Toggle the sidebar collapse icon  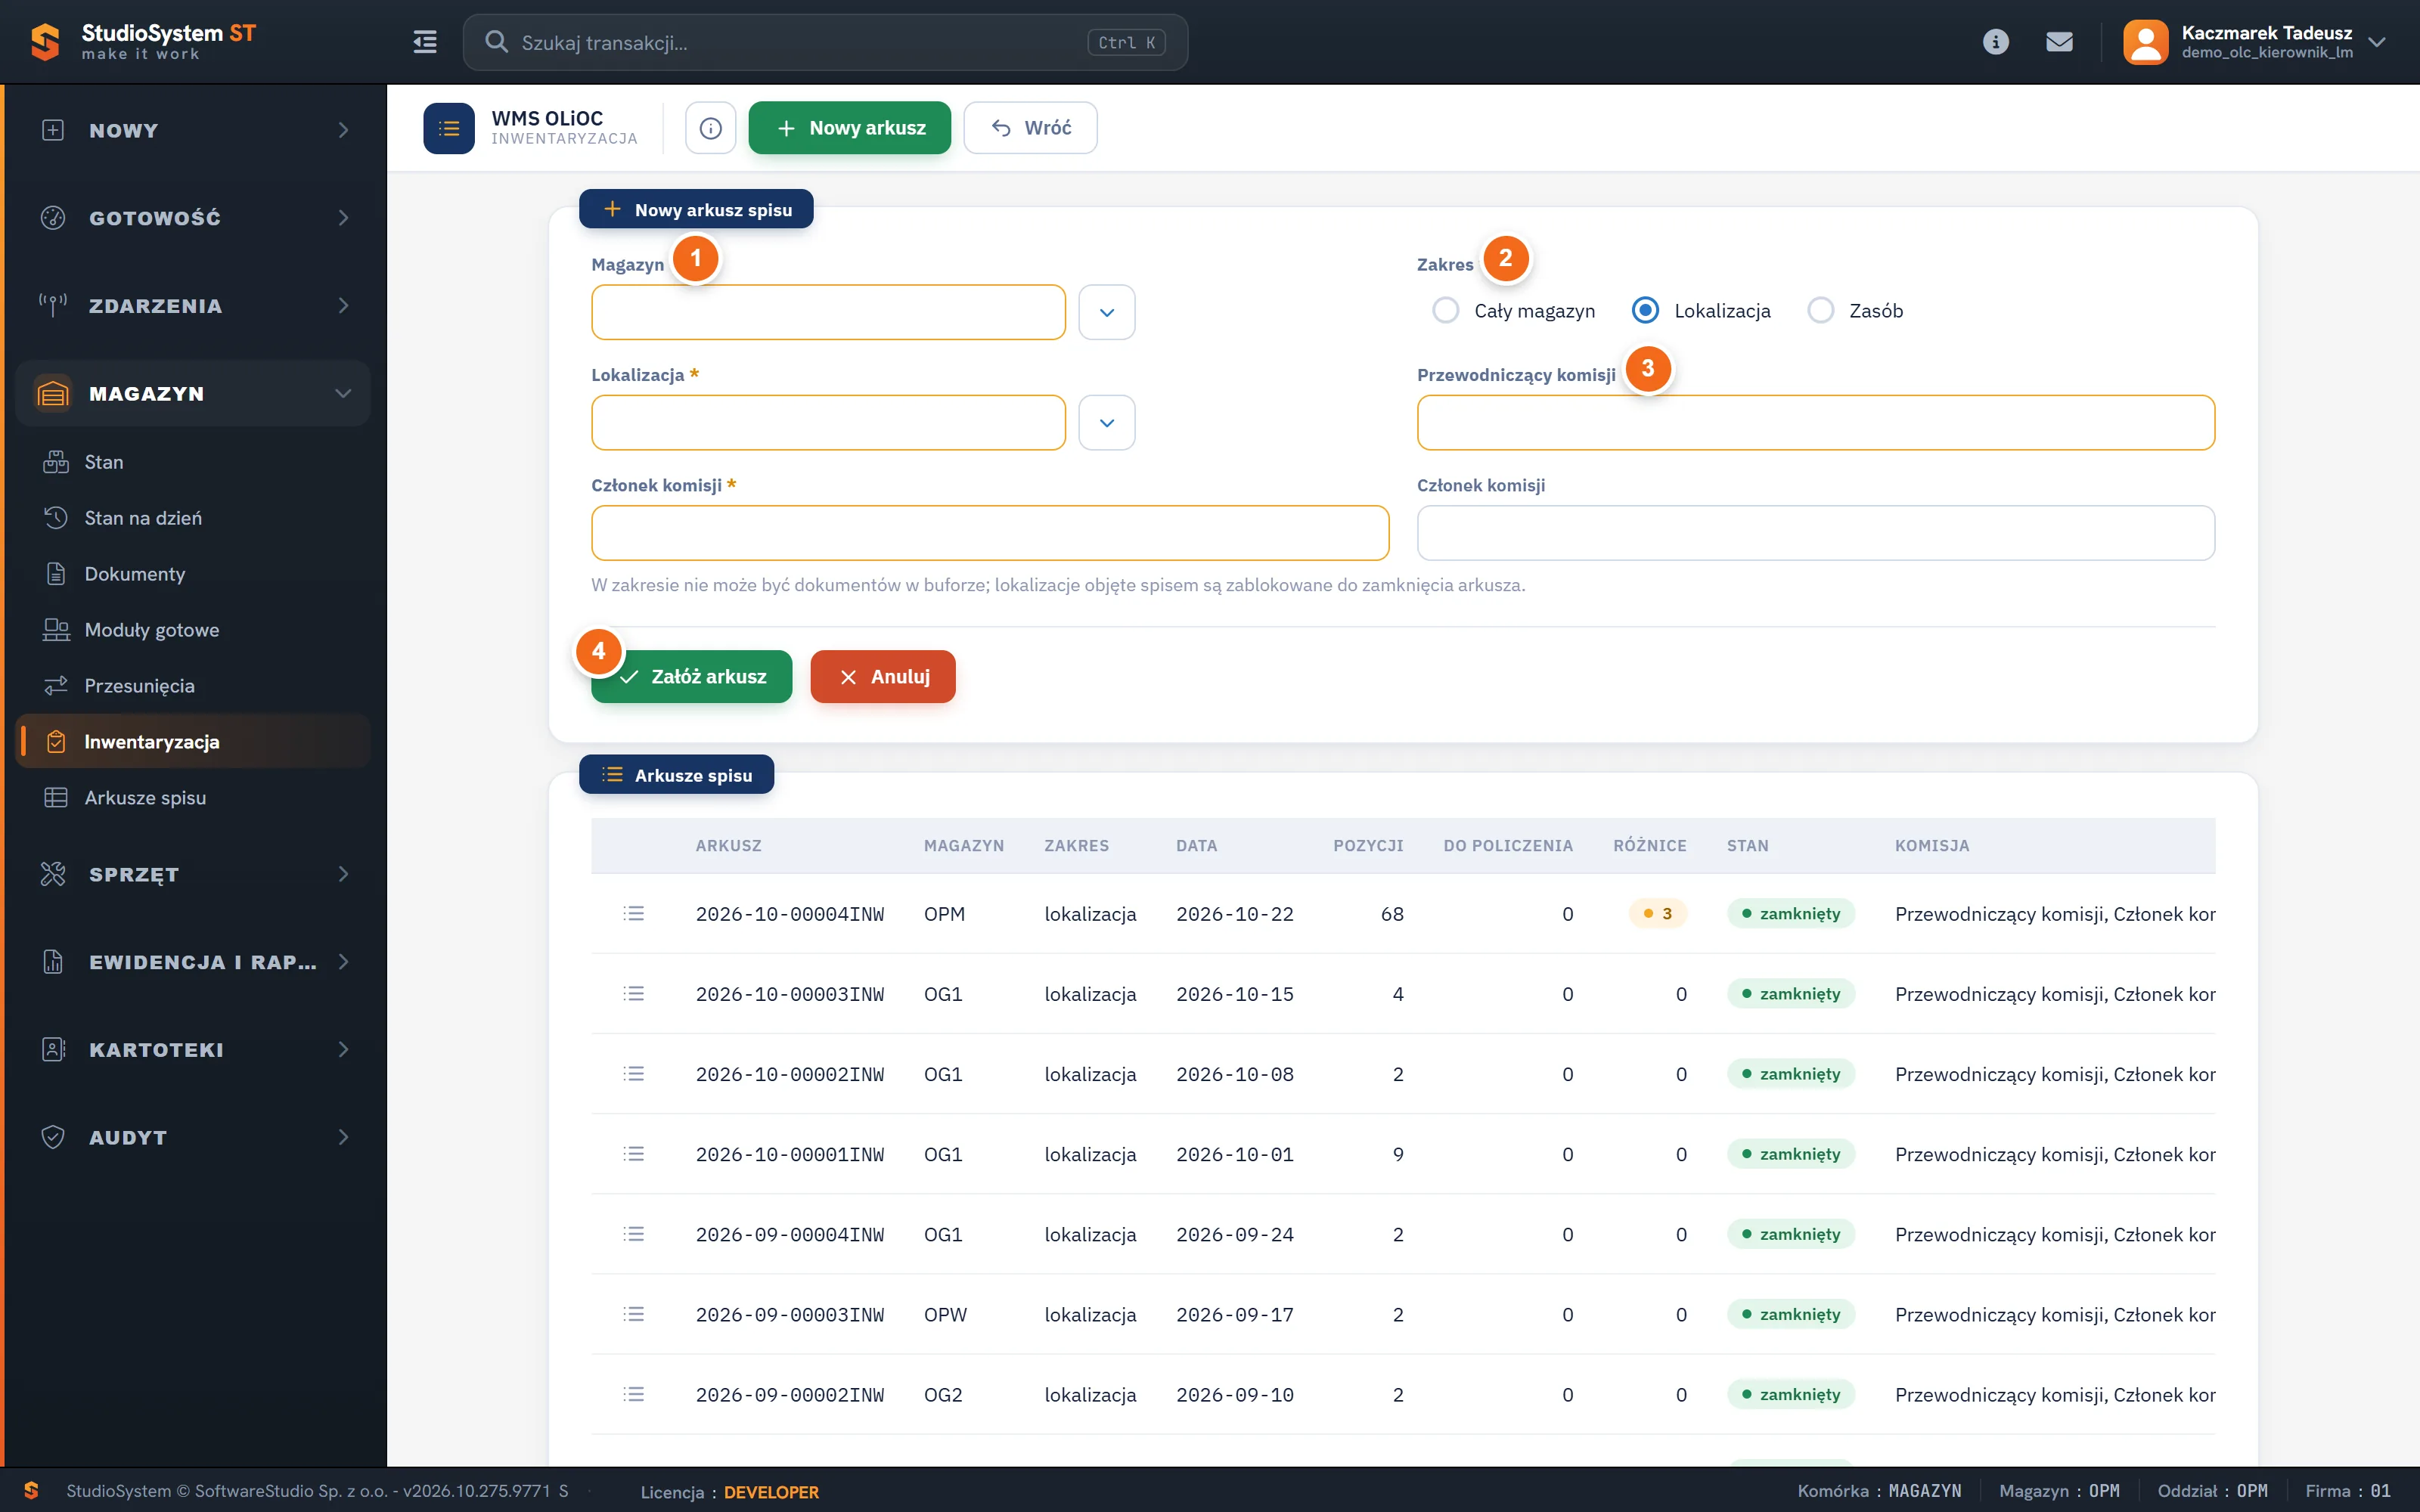425,42
